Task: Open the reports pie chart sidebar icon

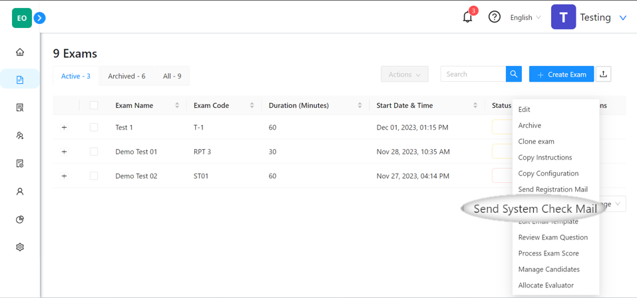Action: [20, 220]
